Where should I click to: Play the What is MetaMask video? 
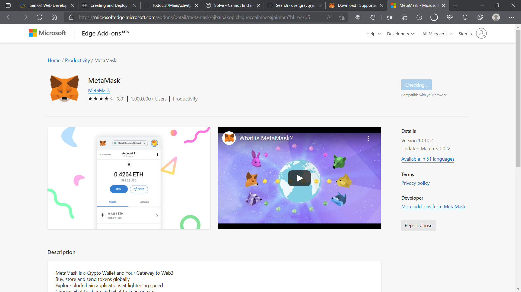point(299,178)
